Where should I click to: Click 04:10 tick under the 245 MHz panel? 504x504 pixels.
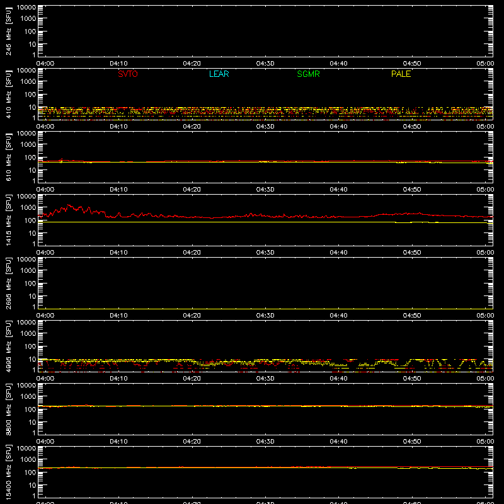[x=118, y=64]
